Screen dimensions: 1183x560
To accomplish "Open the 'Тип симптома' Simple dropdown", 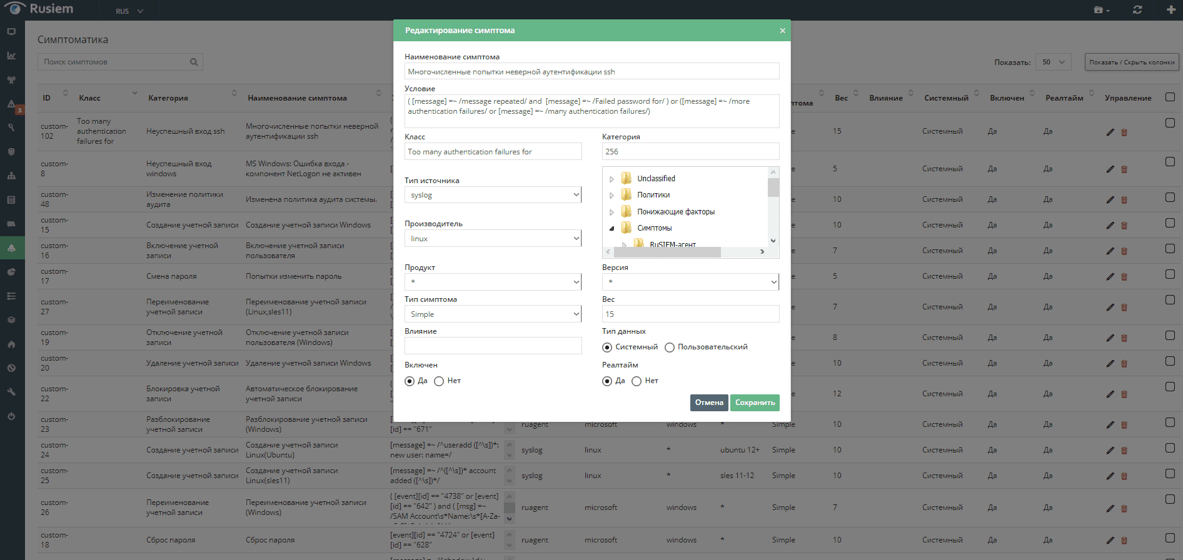I will pyautogui.click(x=493, y=314).
